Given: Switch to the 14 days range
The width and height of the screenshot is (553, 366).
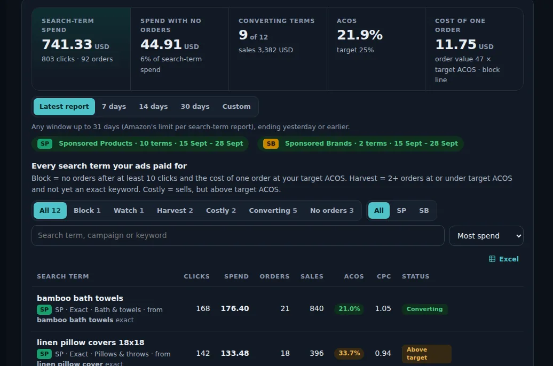Looking at the screenshot, I should point(153,107).
